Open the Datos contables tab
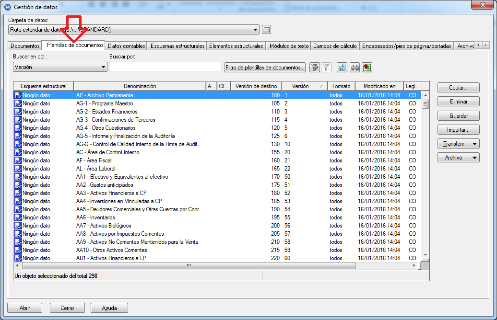Screen dimensions: 497x320 (127, 46)
